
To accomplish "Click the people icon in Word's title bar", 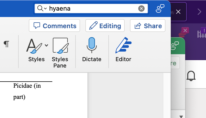I will (x=160, y=9).
